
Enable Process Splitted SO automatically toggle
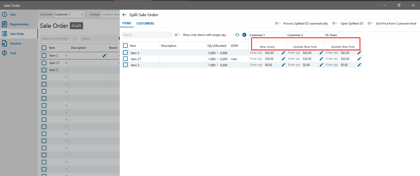278,23
